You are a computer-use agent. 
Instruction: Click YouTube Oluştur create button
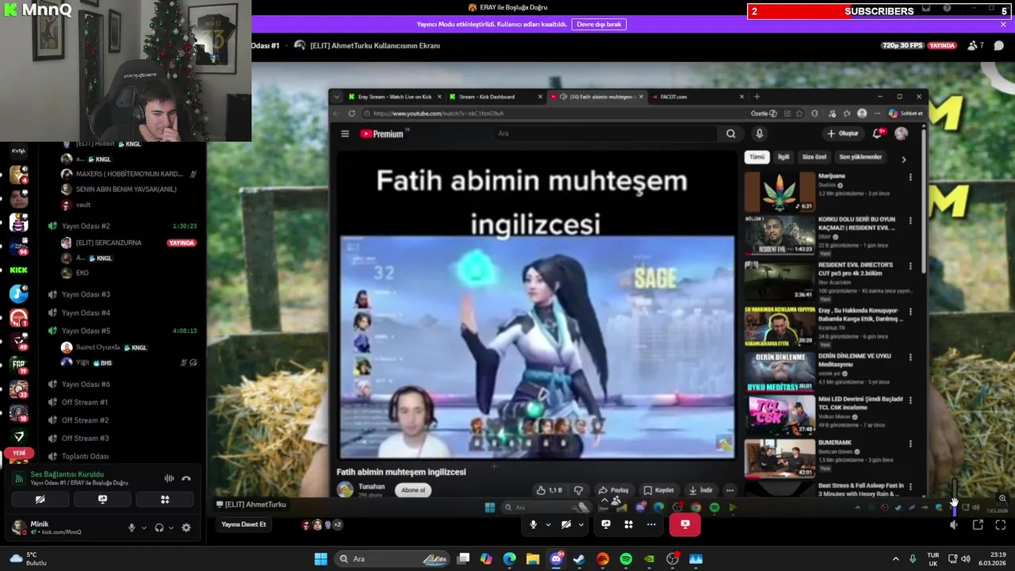click(x=842, y=134)
